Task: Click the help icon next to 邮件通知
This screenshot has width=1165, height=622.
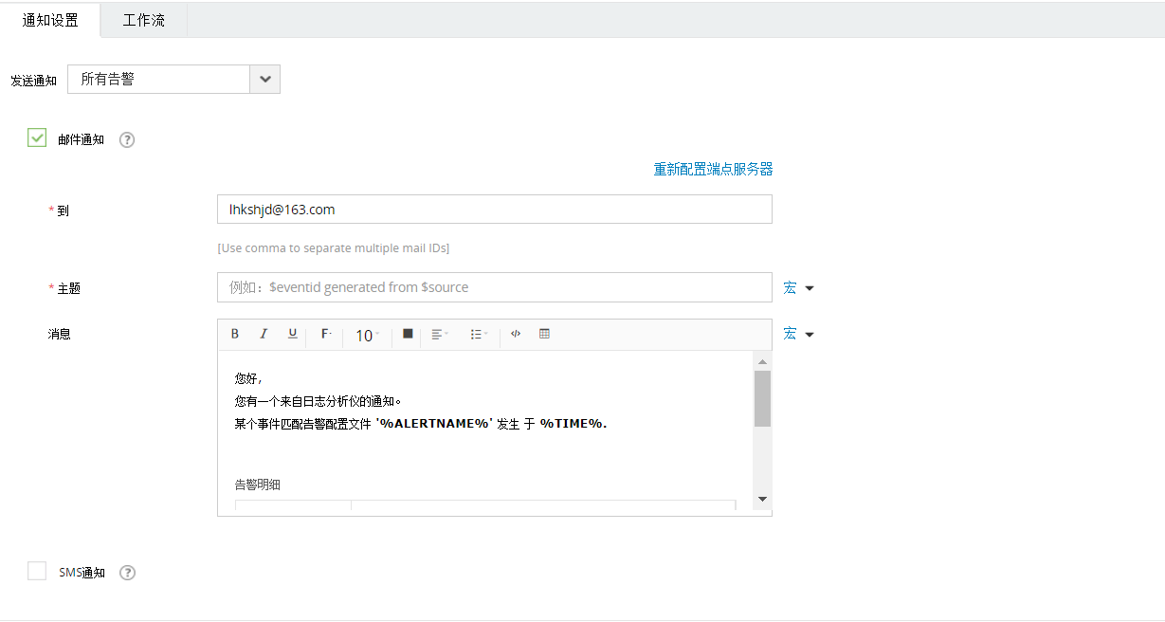Action: (126, 139)
